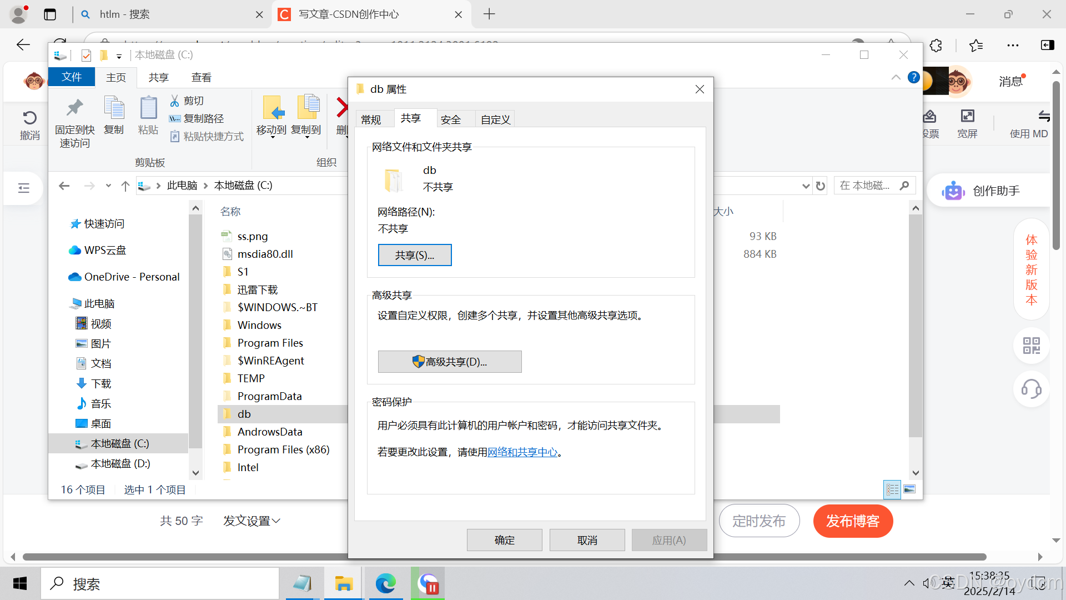Viewport: 1066px width, 600px height.
Task: Expand the address bar history dropdown
Action: [806, 186]
